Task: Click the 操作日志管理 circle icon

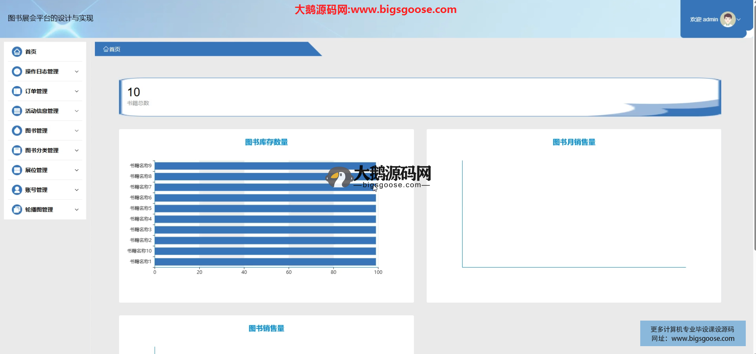Action: tap(17, 72)
